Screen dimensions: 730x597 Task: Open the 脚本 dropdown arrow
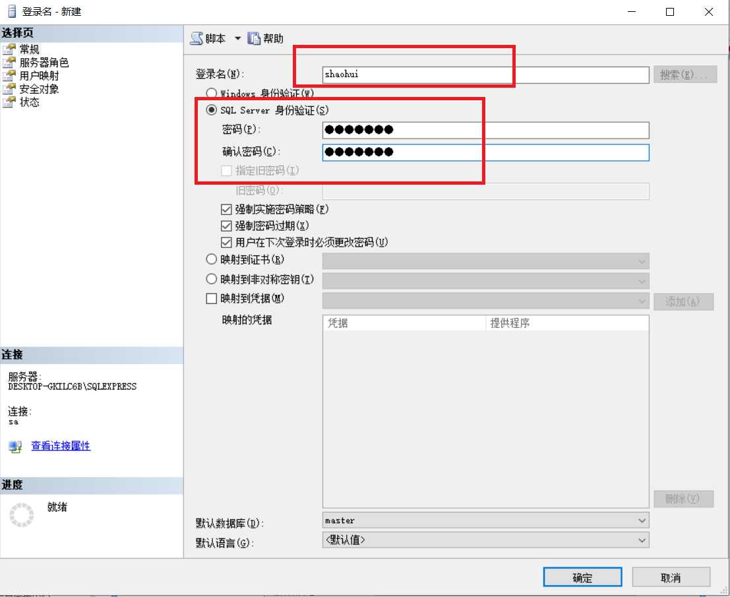click(237, 38)
